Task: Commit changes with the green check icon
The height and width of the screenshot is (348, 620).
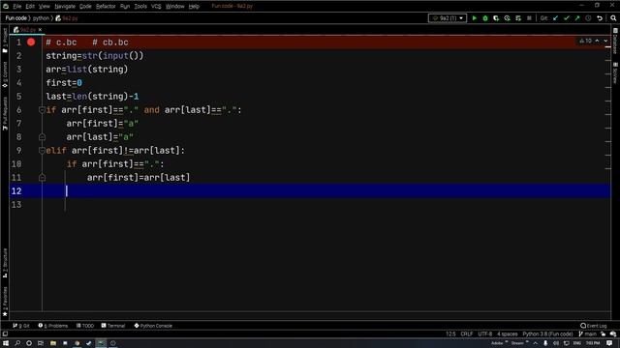Action: (x=567, y=18)
